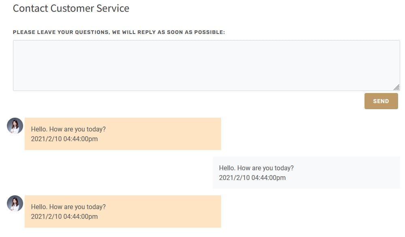Select the round profile picture of the agent
This screenshot has height=237, width=405.
pyautogui.click(x=15, y=125)
